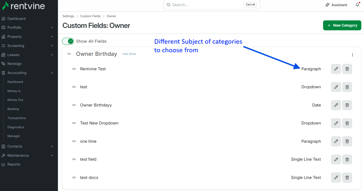
Task: Open the Owner Birthday category options menu
Action: (352, 55)
